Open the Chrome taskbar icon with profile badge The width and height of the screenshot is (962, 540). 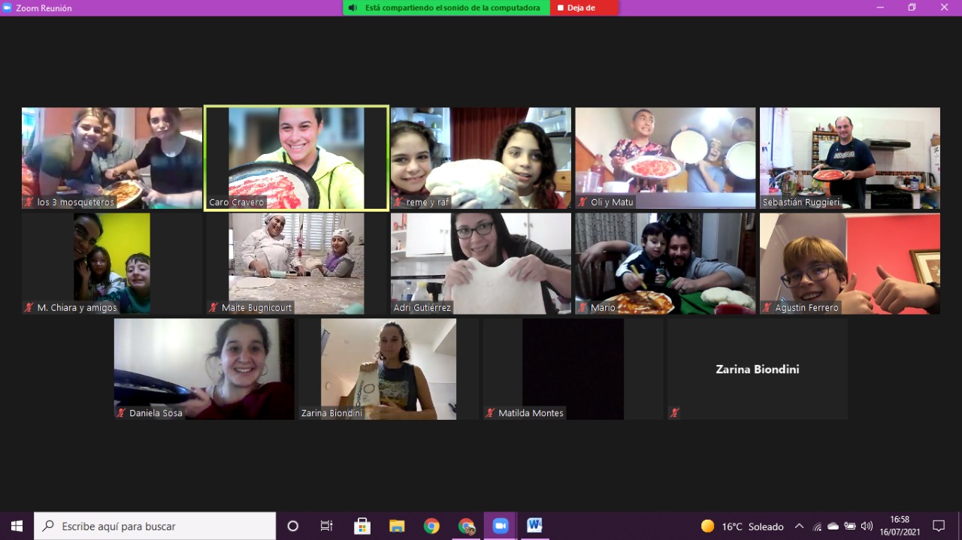tap(466, 526)
